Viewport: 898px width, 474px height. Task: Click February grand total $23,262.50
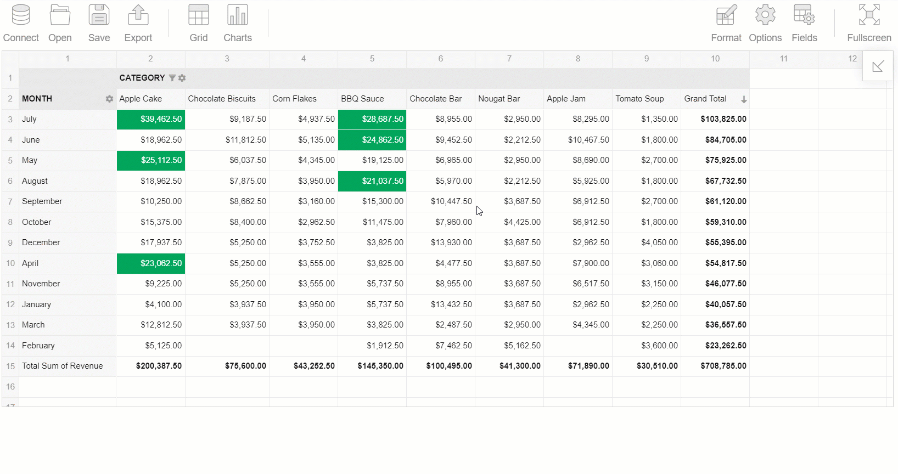(715, 346)
